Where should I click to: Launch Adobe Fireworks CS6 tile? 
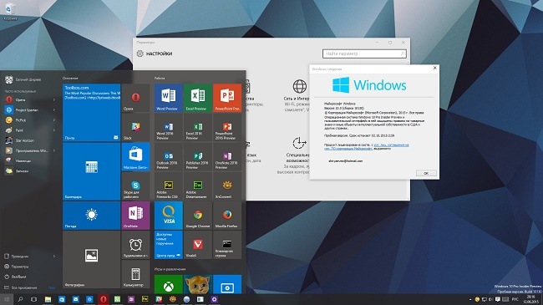169,186
